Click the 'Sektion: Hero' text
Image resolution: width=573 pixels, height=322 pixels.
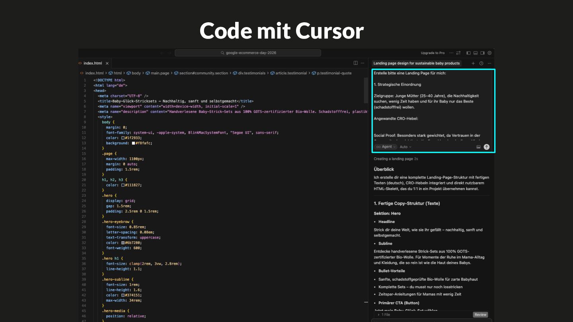pos(387,213)
